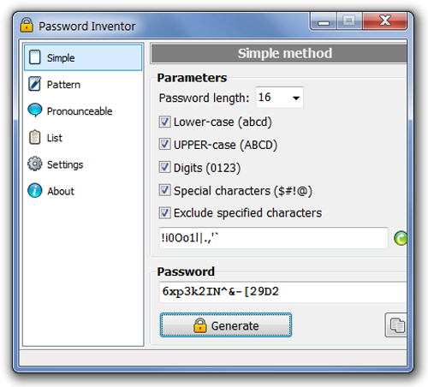Reset excluded characters with the green arrow
The image size is (428, 387).
401,238
